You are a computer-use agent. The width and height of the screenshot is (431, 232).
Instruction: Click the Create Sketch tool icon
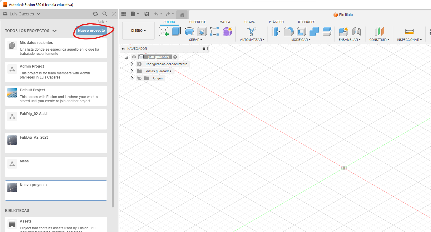pos(164,31)
